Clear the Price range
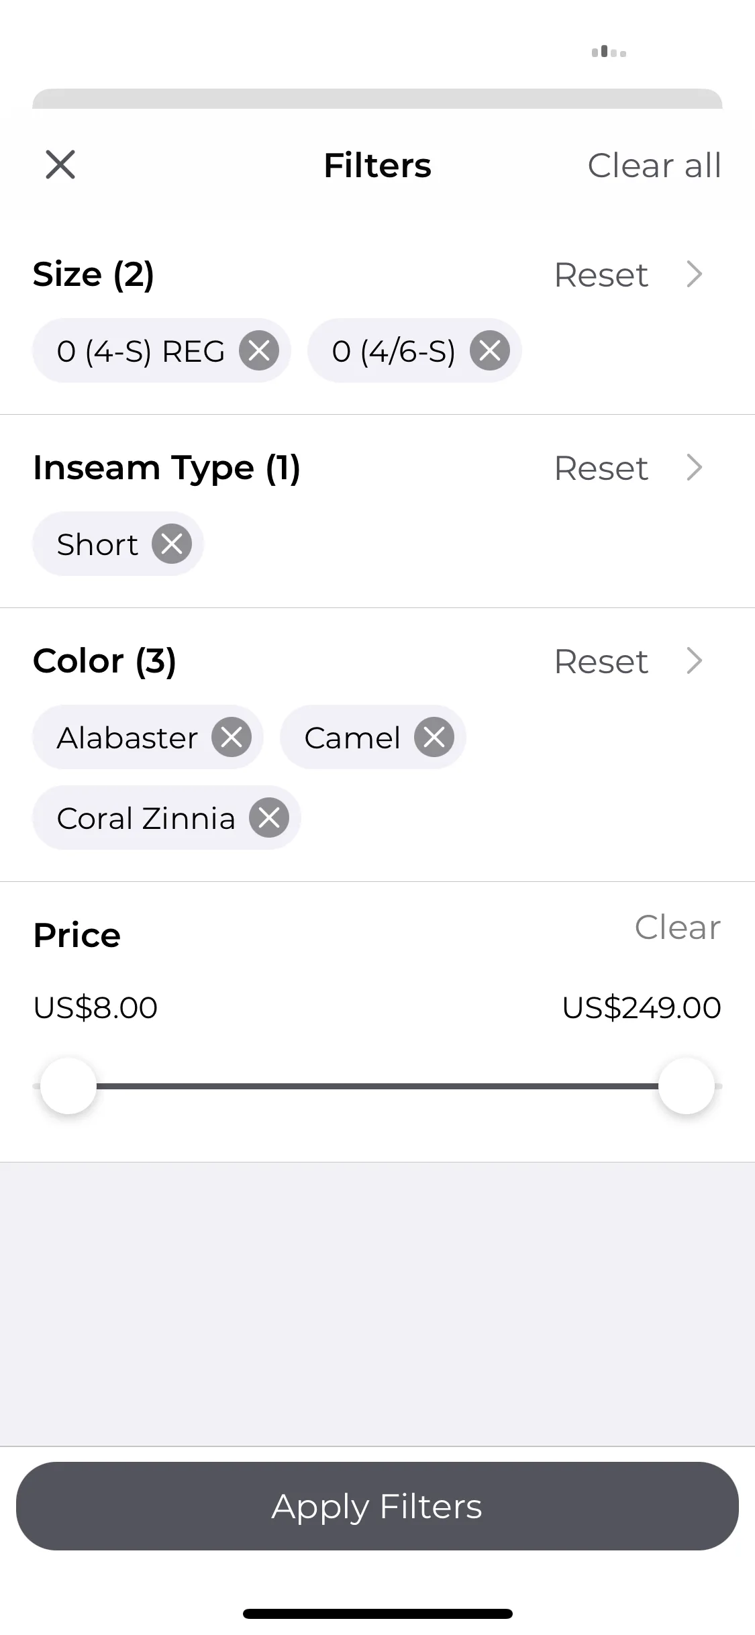Image resolution: width=755 pixels, height=1635 pixels. point(678,927)
